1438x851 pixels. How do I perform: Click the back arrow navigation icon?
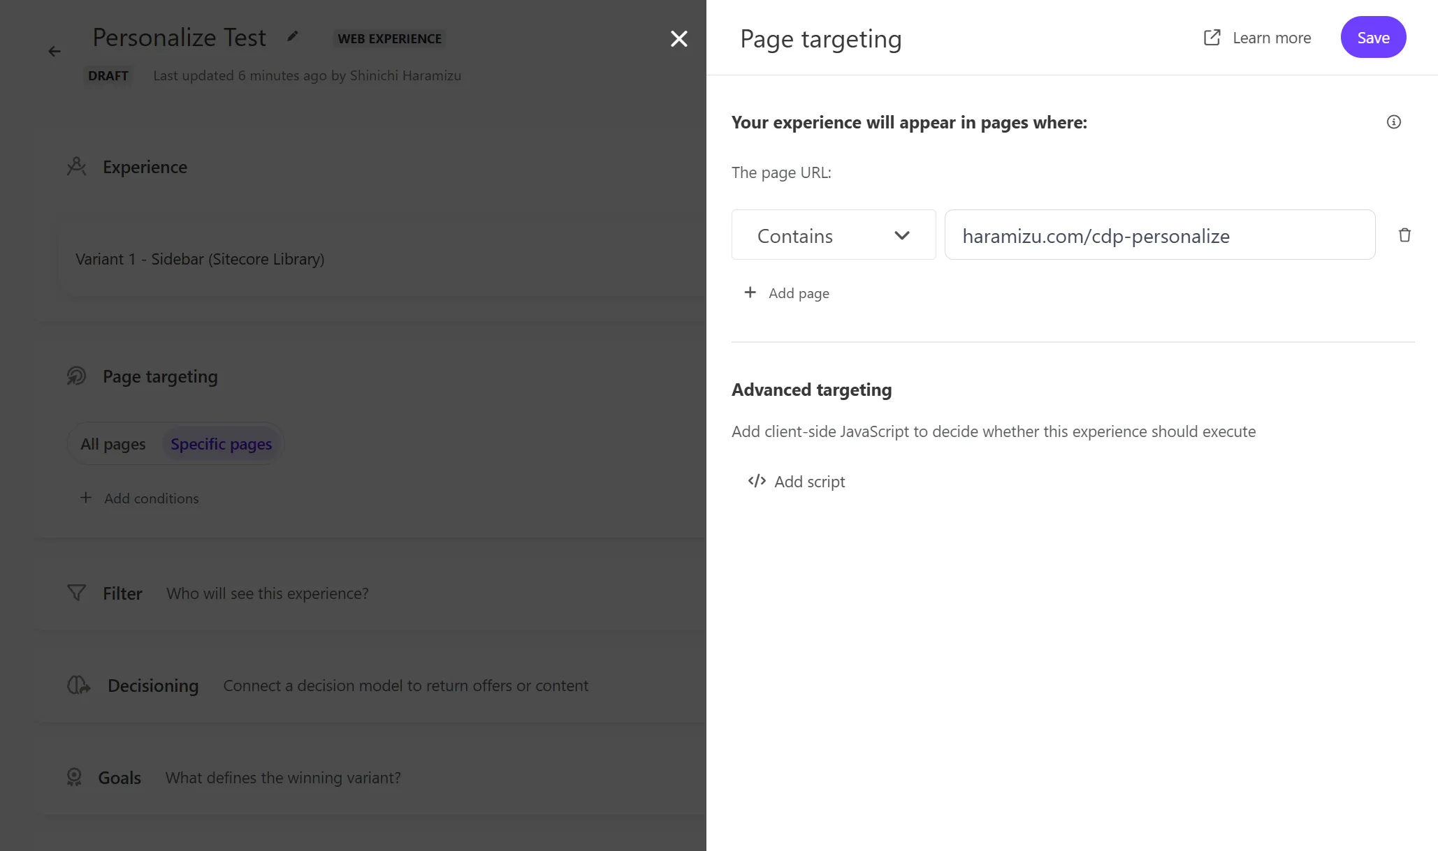coord(55,51)
